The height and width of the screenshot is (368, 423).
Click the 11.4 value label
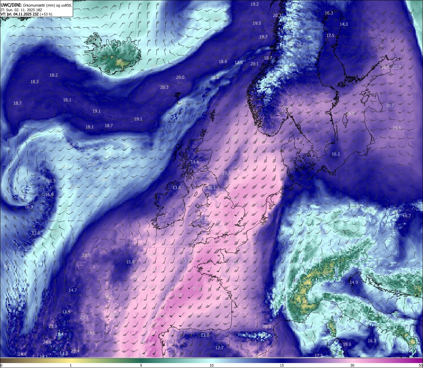tap(59, 334)
